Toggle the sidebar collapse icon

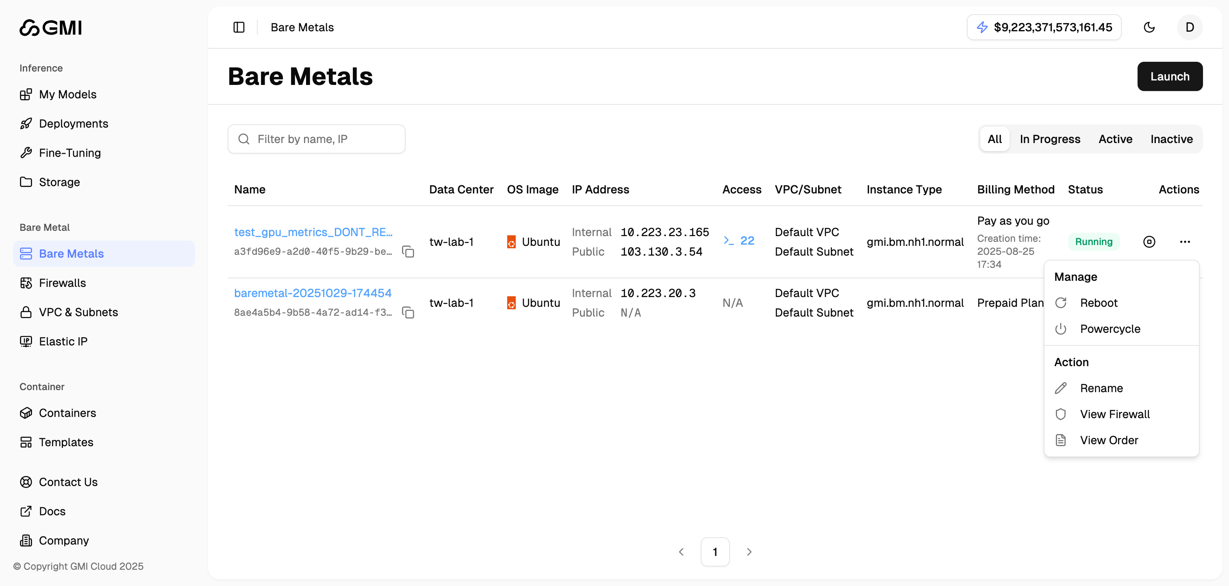[239, 27]
